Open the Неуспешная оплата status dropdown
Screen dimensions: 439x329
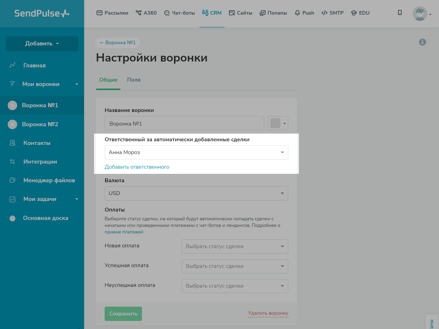(x=235, y=286)
